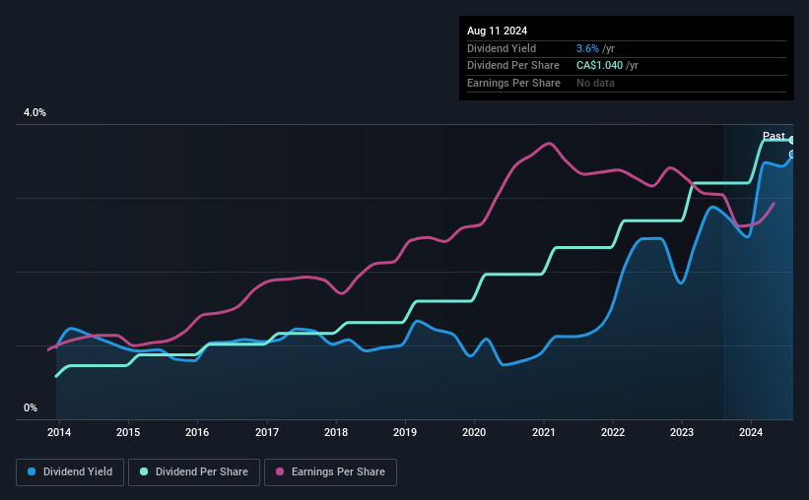Click the Earnings Per Share tooltip row
This screenshot has width=809, height=500.
(627, 83)
